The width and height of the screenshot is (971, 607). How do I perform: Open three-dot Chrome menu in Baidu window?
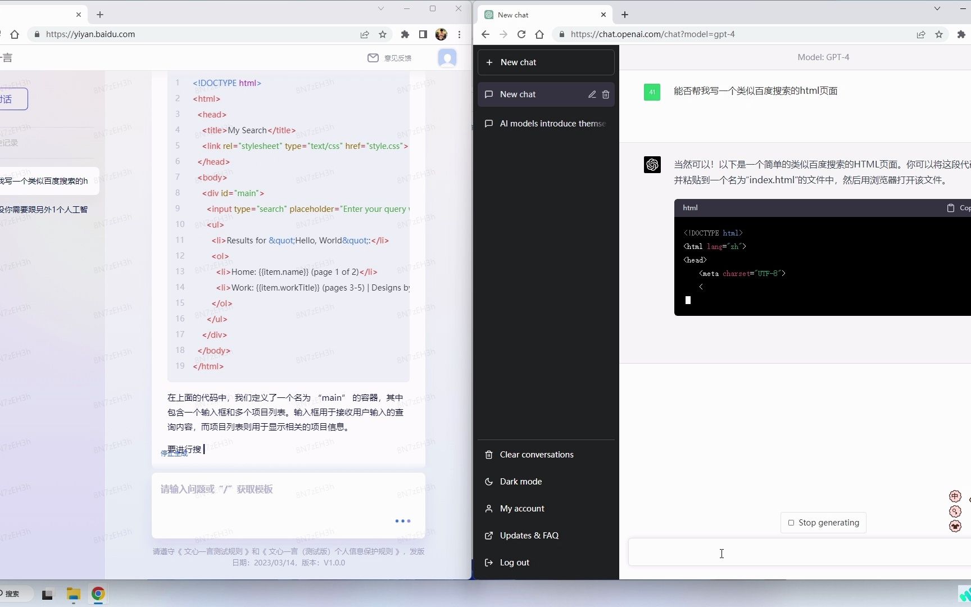(459, 34)
